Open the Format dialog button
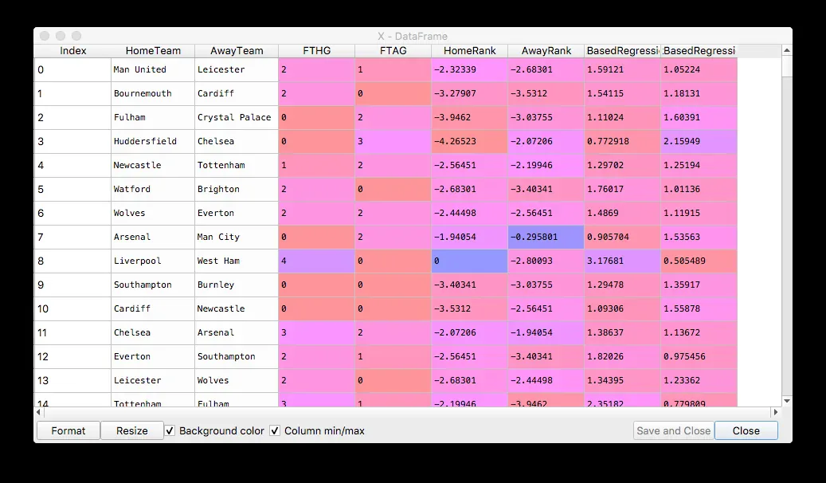The image size is (826, 483). (x=69, y=431)
